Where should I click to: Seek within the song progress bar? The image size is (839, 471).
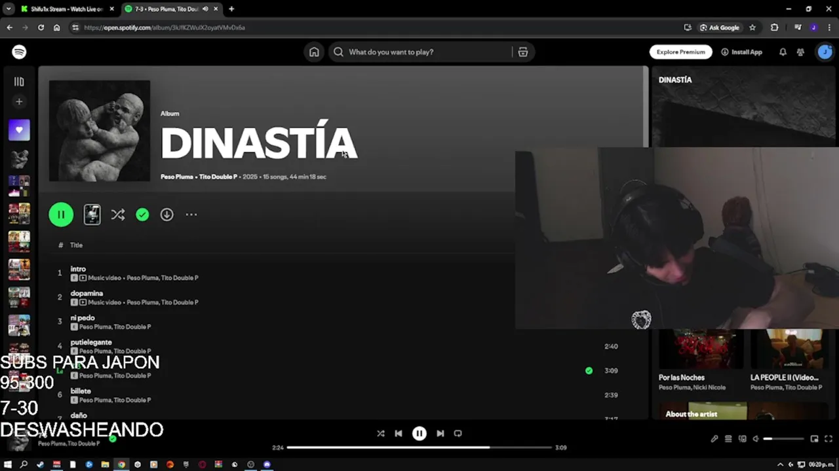[x=419, y=447]
